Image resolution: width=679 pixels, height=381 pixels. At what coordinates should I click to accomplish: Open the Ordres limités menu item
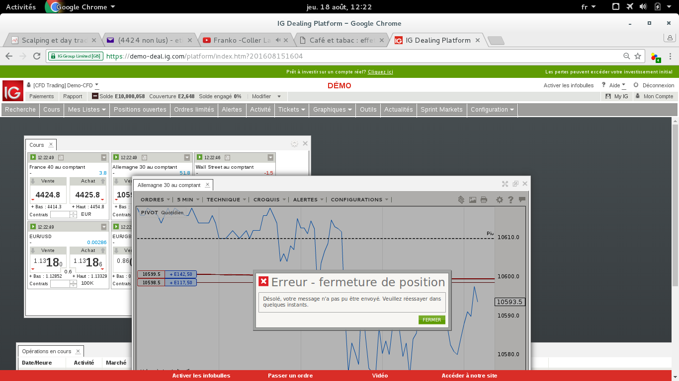coord(194,110)
